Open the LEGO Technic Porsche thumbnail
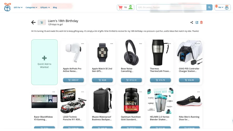Image resolution: width=233 pixels, height=131 pixels. pyautogui.click(x=73, y=101)
